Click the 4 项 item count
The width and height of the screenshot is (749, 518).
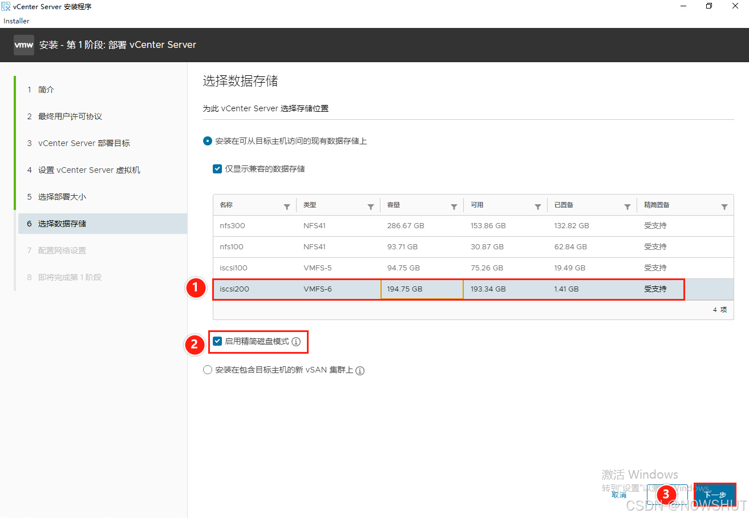(720, 310)
